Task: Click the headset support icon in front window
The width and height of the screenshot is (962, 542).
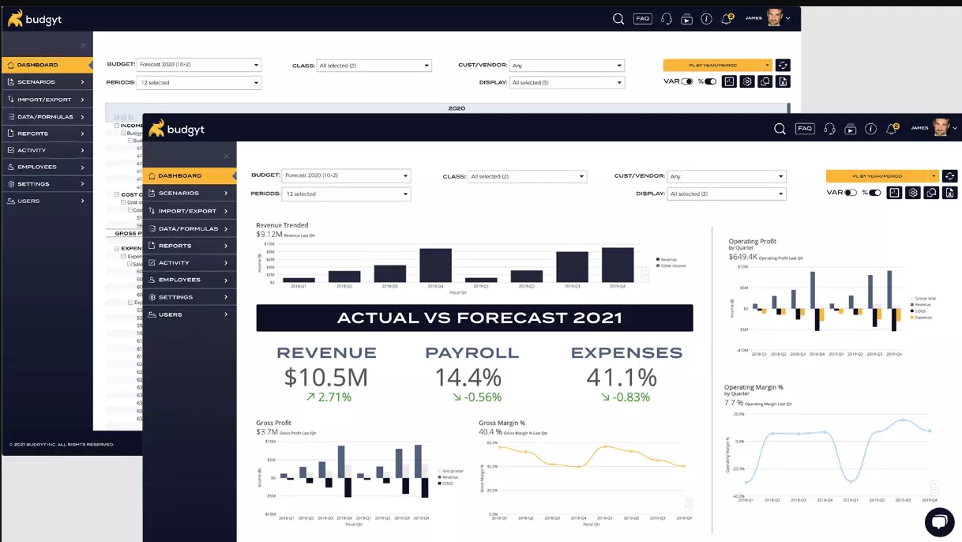Action: click(829, 129)
